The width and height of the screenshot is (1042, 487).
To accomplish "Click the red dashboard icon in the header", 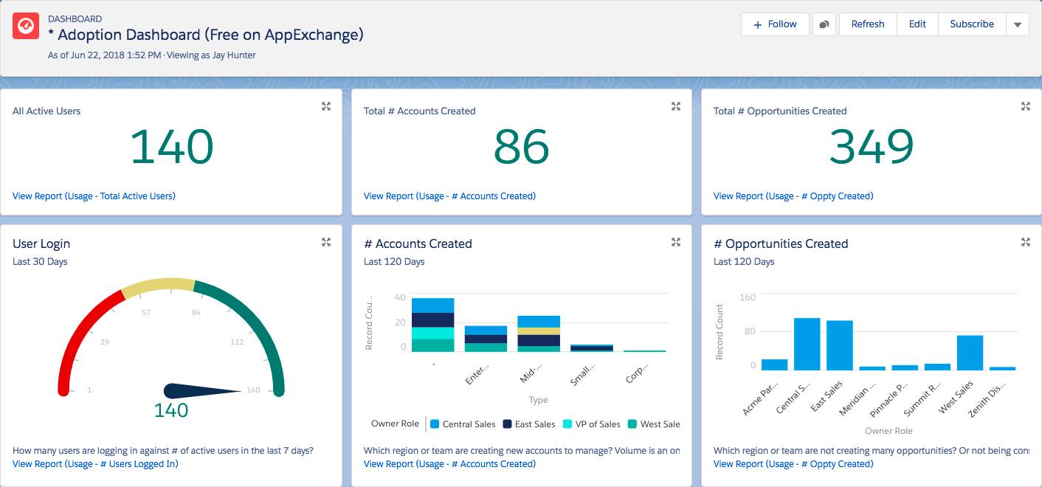I will pos(25,25).
